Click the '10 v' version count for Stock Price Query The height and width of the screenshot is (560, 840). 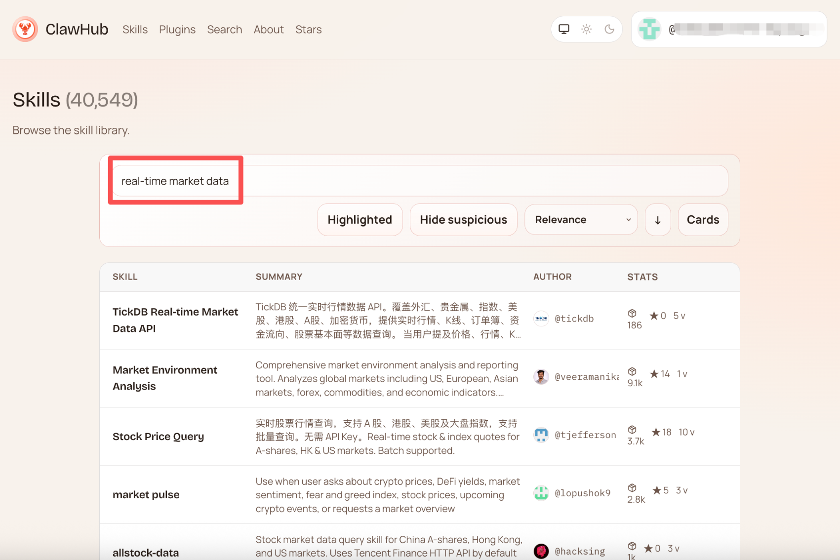686,433
